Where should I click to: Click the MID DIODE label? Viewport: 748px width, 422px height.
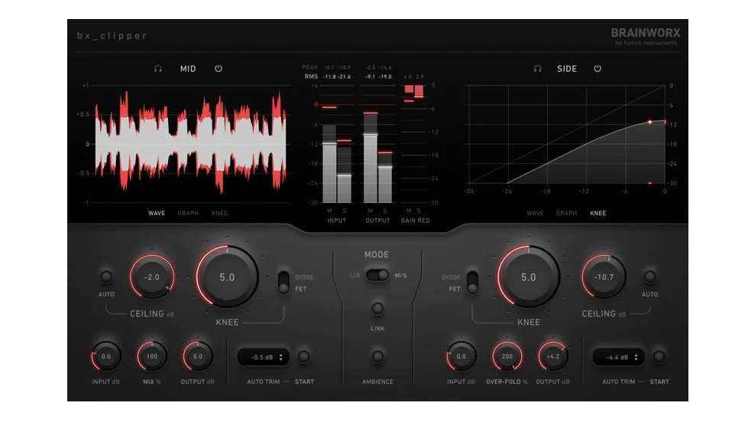tap(304, 277)
